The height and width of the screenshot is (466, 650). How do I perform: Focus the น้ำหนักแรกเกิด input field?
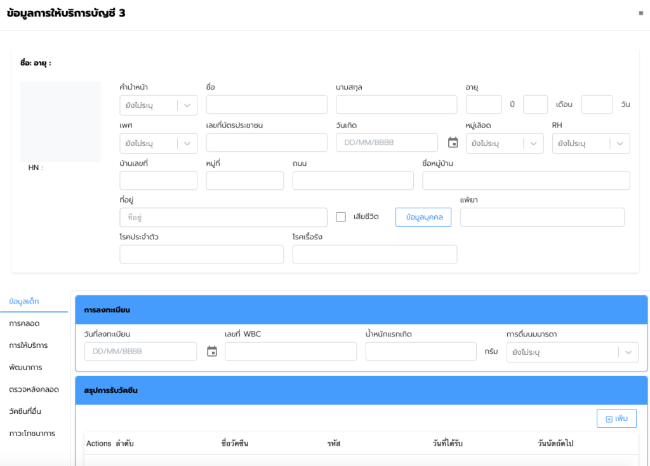[420, 352]
